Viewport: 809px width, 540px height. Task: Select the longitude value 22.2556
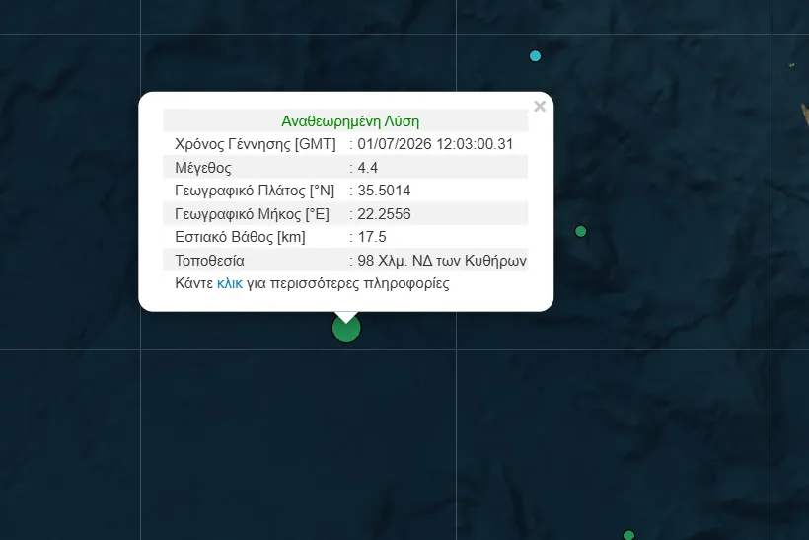[x=384, y=213]
